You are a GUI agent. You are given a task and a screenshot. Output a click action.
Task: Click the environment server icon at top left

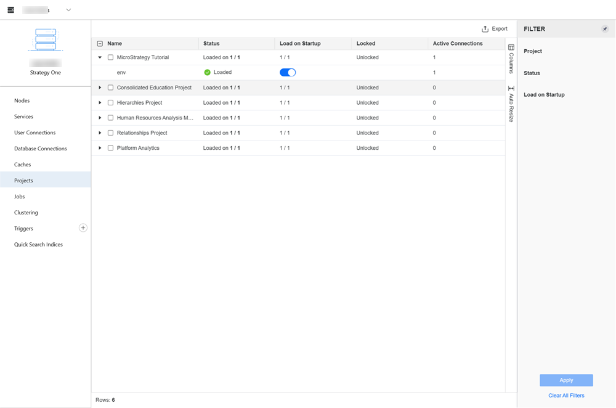pos(10,10)
